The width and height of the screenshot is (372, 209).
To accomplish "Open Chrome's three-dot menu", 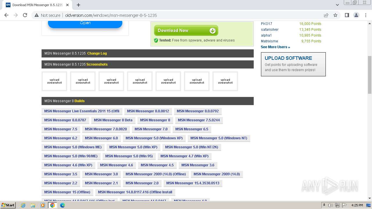I will [366, 15].
